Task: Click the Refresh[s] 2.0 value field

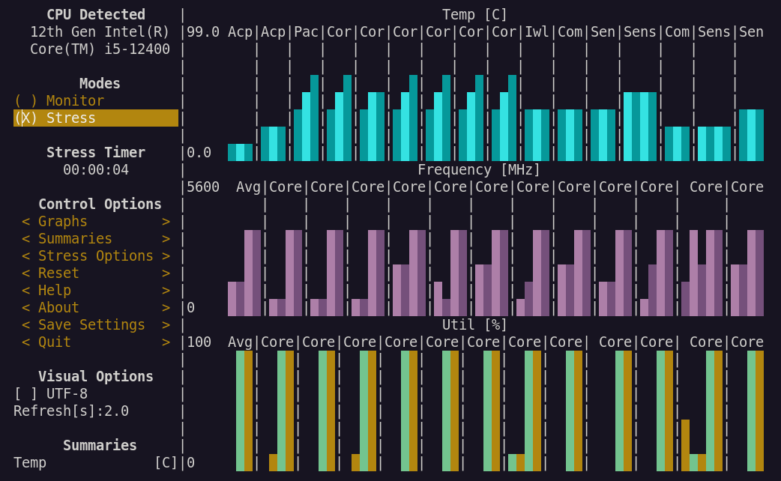Action: (71, 411)
